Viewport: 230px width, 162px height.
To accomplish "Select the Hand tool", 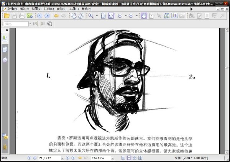I will pos(144,16).
